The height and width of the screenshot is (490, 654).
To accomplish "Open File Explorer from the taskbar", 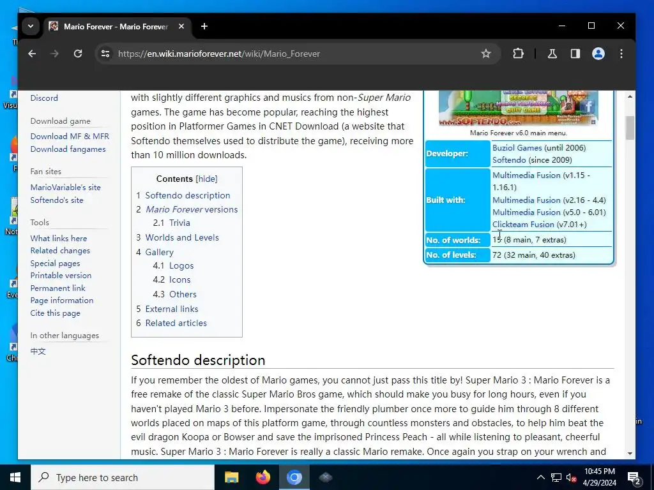I will [231, 477].
